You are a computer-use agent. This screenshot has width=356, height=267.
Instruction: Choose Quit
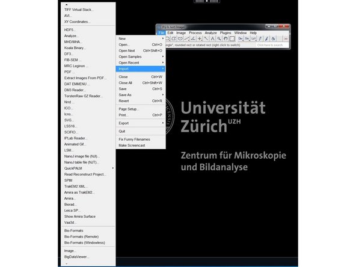tap(141, 131)
